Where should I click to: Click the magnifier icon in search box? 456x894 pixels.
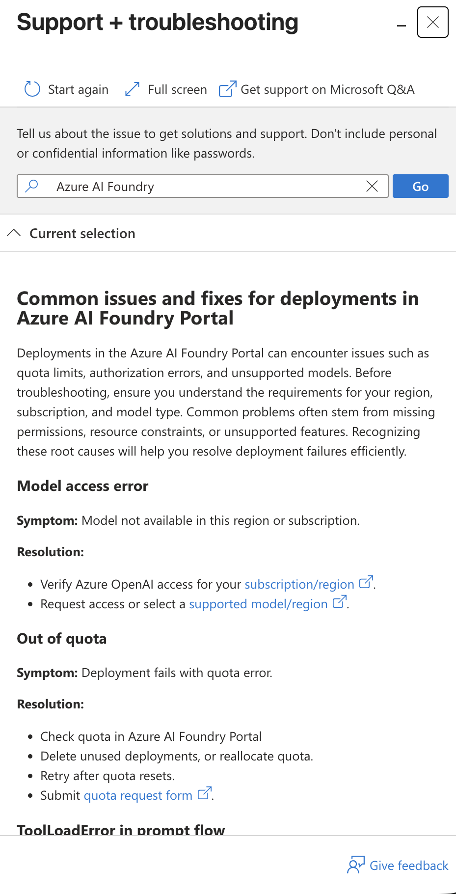point(32,186)
